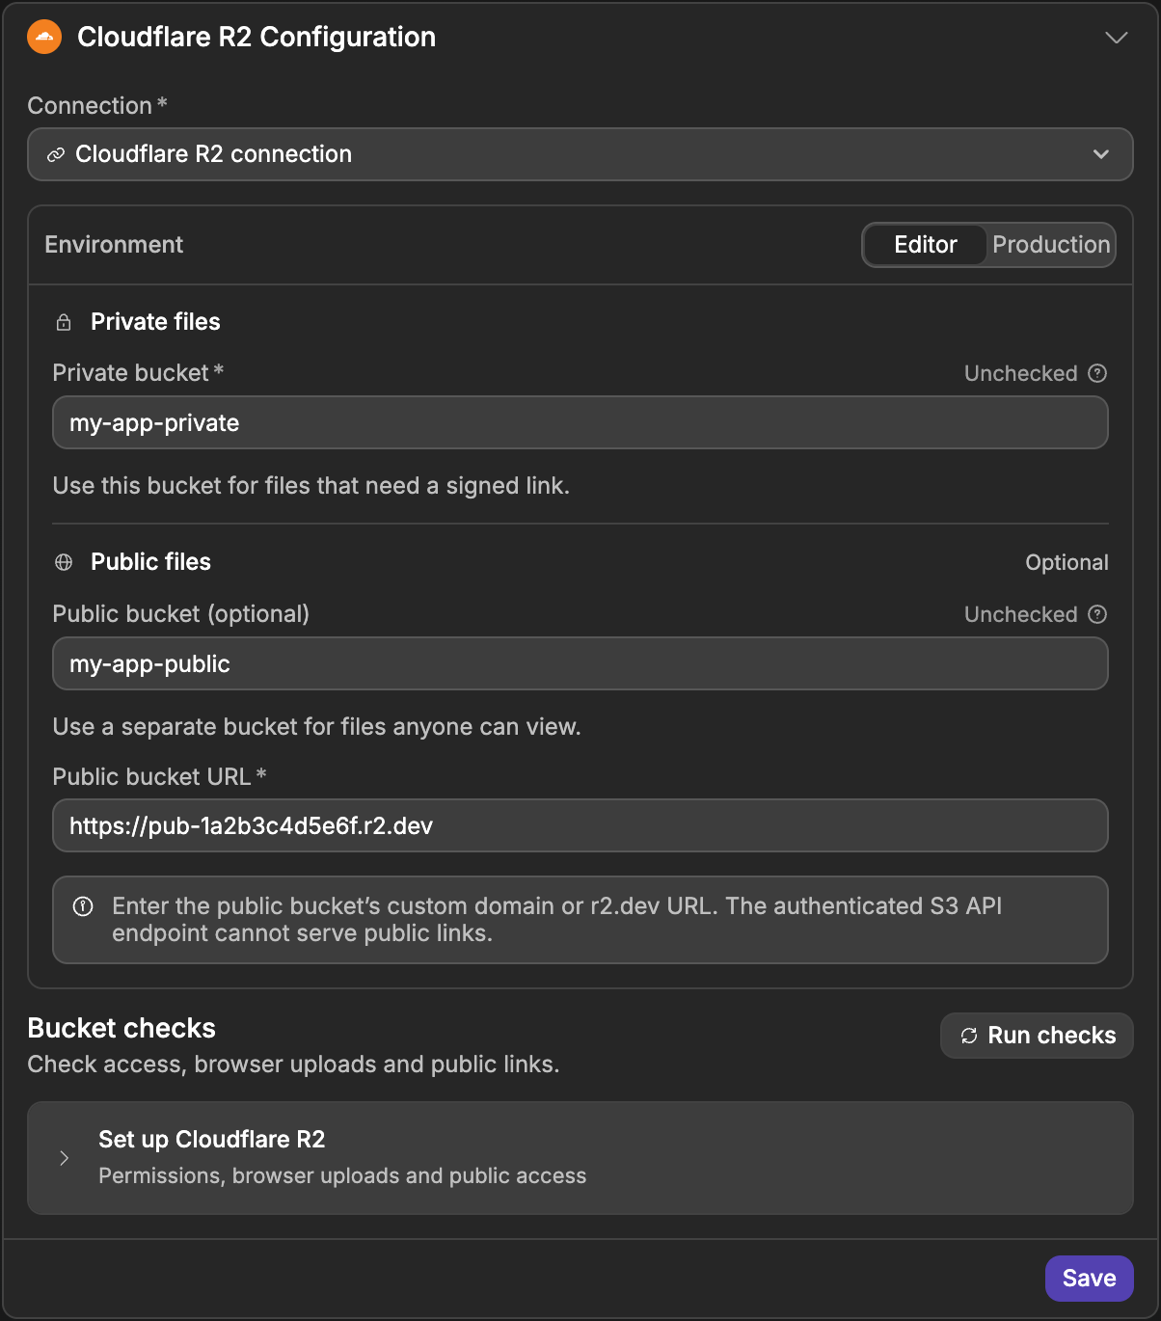The image size is (1161, 1321).
Task: Click the Public bucket URL label
Action: pos(159,776)
